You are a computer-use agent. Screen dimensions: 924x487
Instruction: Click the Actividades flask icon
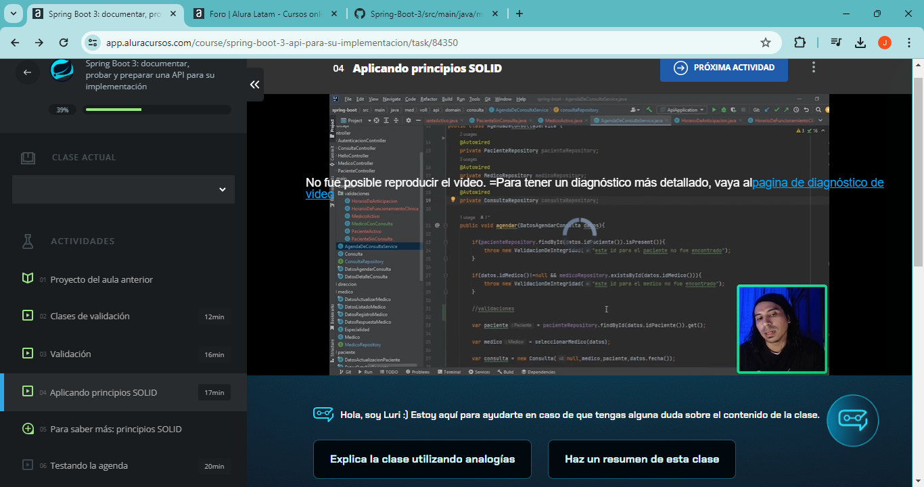point(28,241)
